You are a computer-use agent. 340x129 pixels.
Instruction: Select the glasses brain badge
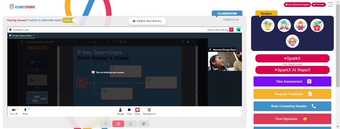pyautogui.click(x=292, y=41)
